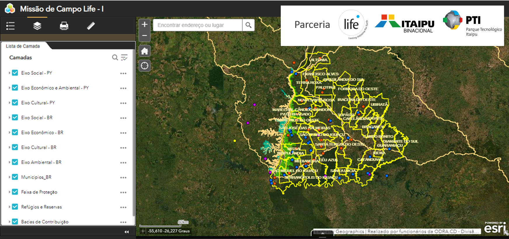The image size is (509, 239).
Task: Open options menu for Eixo Ambiental - BR
Action: (x=123, y=162)
